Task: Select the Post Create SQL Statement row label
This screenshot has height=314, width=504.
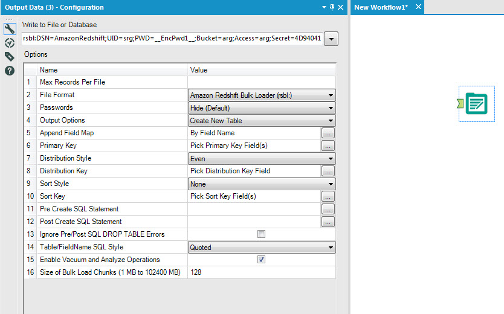Action: 81,222
